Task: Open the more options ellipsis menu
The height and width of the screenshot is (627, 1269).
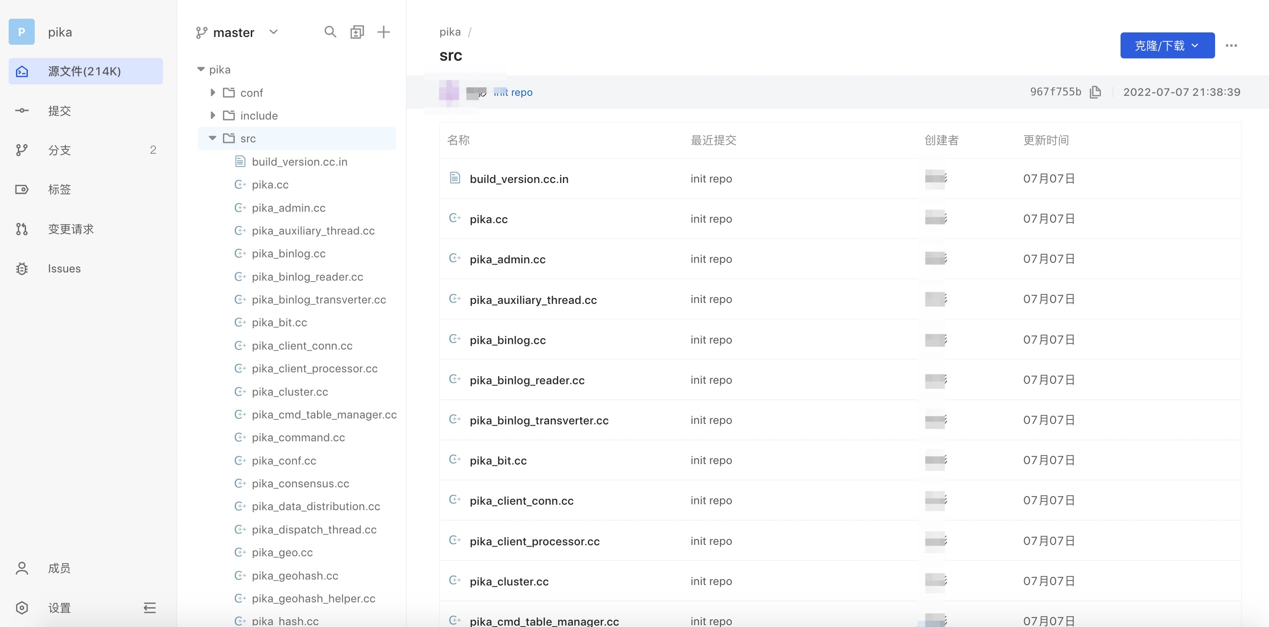Action: 1231,46
